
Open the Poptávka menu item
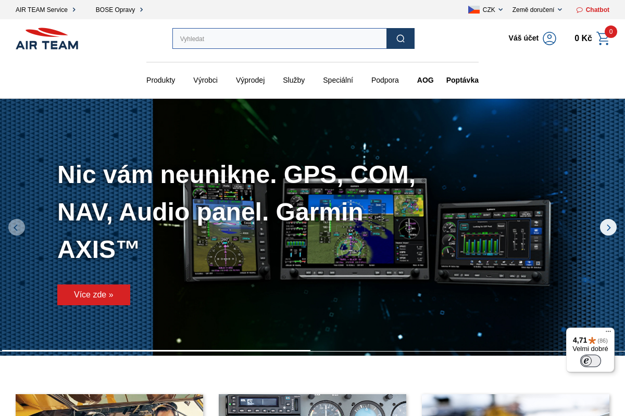(x=463, y=80)
